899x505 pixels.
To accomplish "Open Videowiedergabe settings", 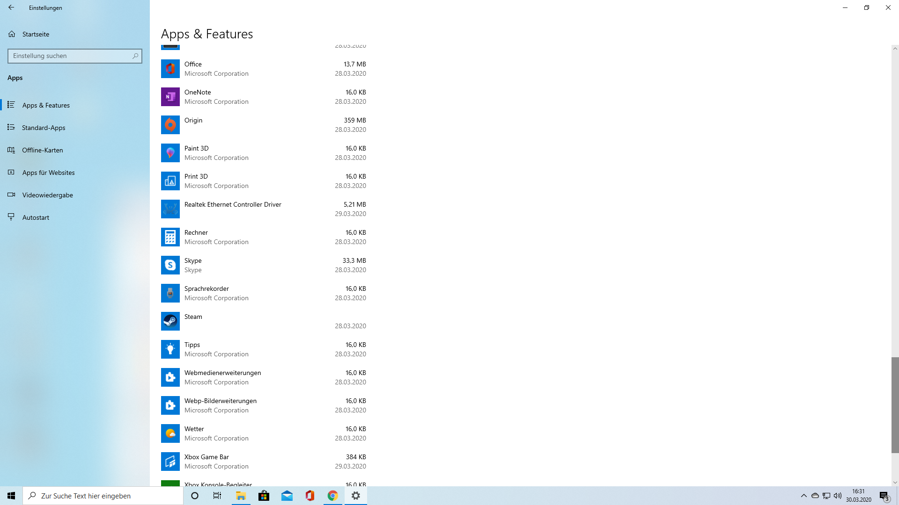I will tap(47, 195).
